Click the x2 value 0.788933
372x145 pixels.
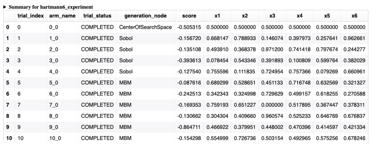click(x=245, y=38)
